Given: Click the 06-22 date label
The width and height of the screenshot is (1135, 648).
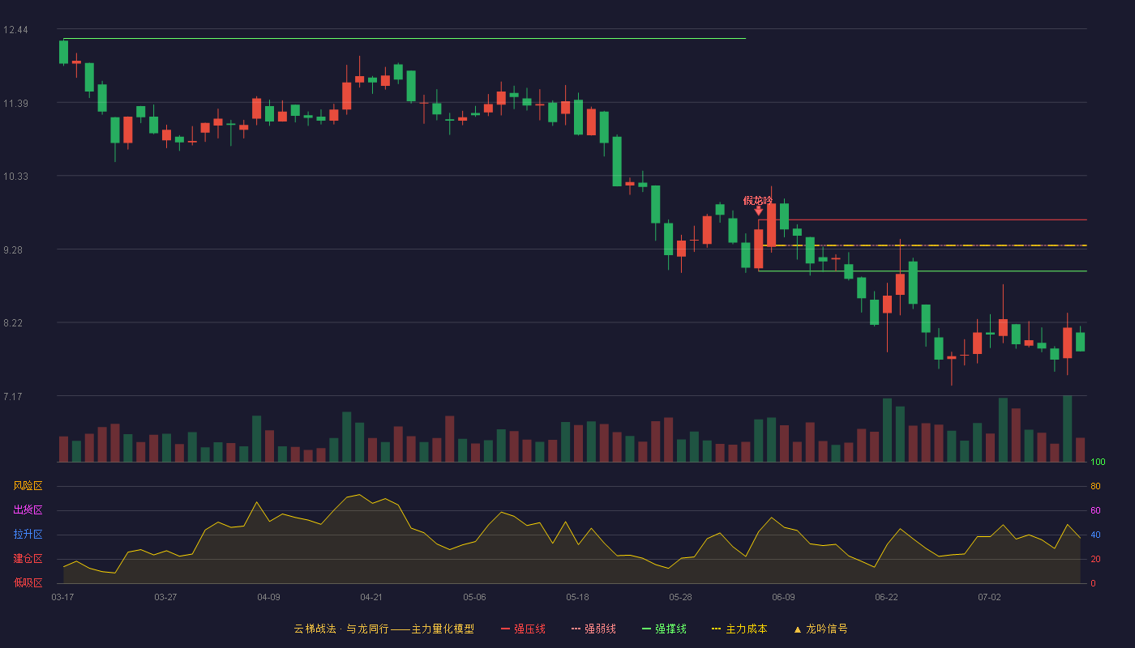Looking at the screenshot, I should coord(886,597).
